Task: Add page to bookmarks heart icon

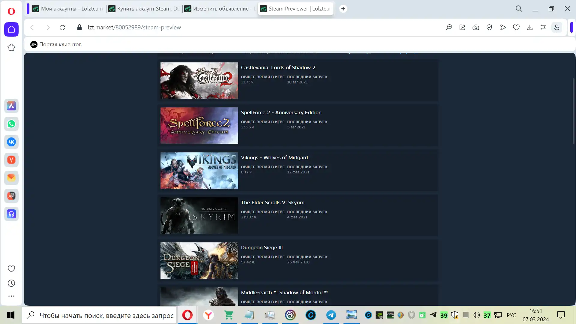Action: tap(516, 27)
